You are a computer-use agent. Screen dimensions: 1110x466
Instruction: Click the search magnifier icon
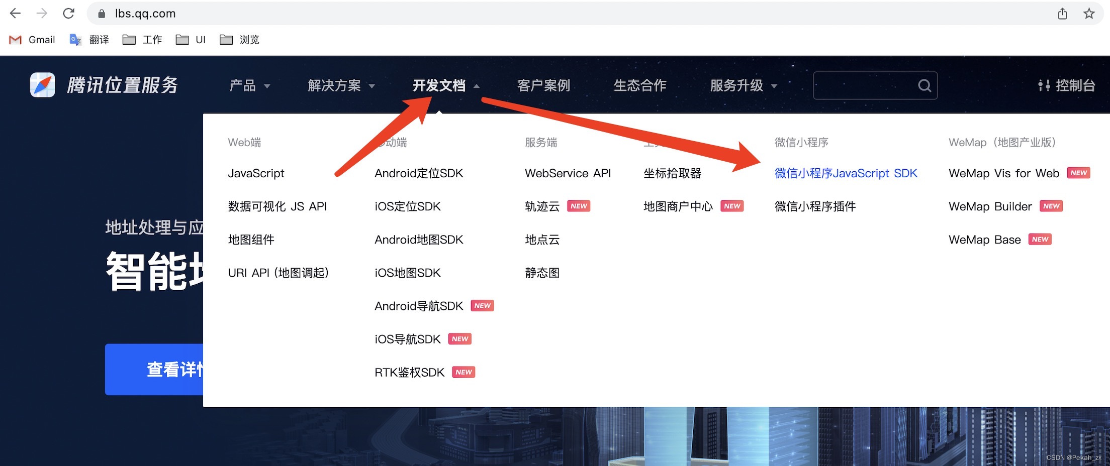point(924,86)
